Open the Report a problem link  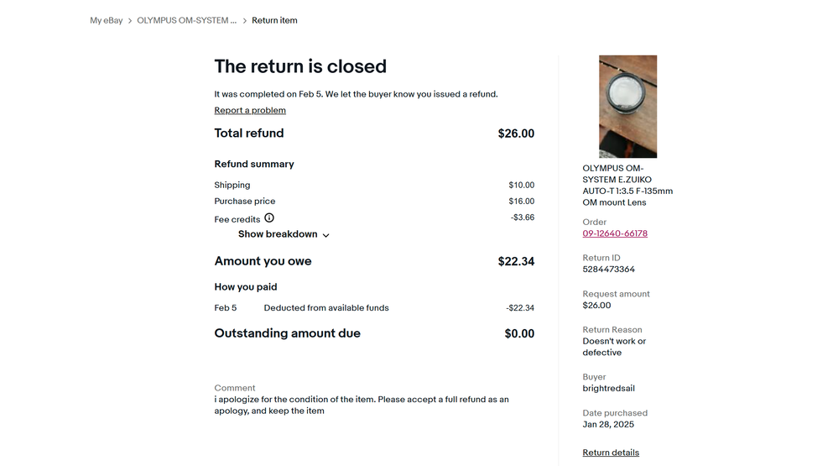250,110
